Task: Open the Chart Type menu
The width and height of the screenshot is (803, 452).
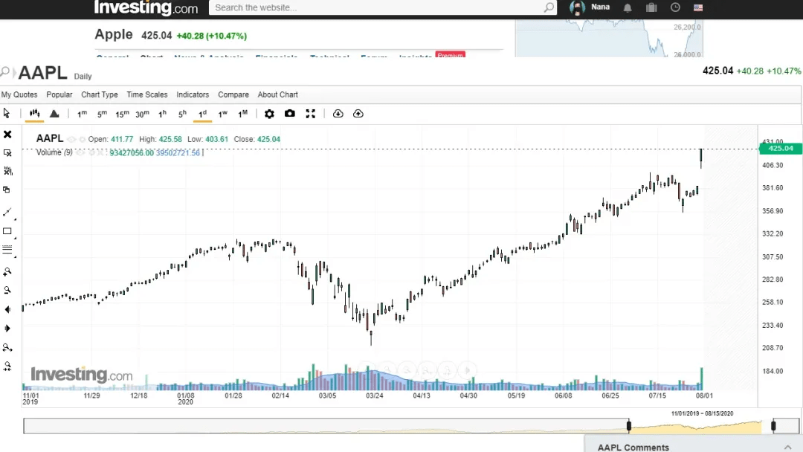Action: [100, 94]
